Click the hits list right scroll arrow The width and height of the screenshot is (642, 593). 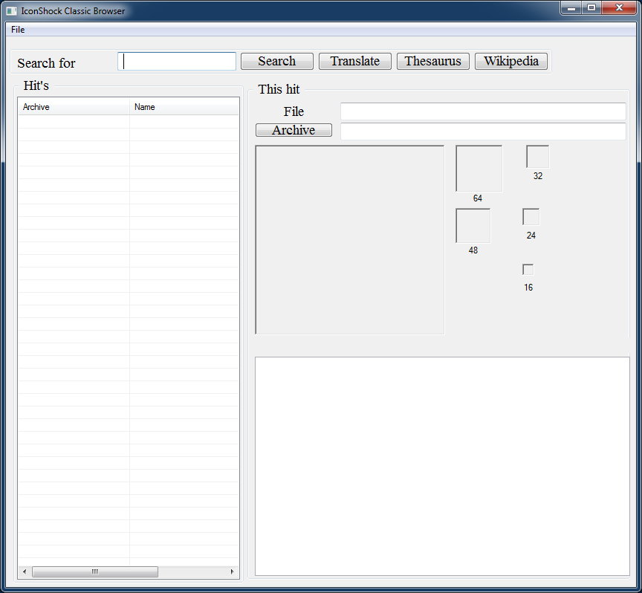pyautogui.click(x=233, y=571)
